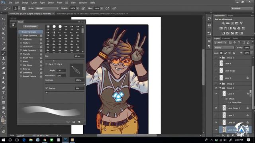Expand Group 5 folder
Viewport: 255px width, 143px height.
pyautogui.click(x=220, y=58)
